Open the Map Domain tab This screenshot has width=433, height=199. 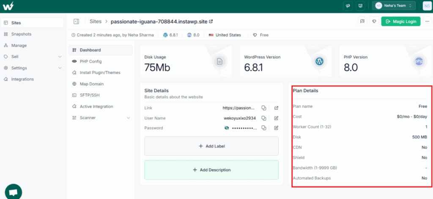click(x=101, y=84)
